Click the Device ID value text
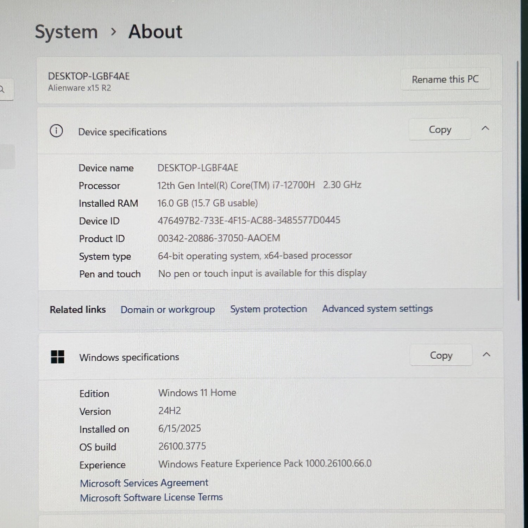The image size is (528, 528). [249, 220]
